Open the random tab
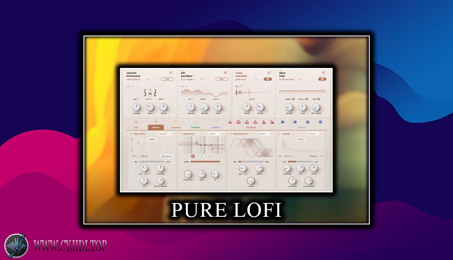This screenshot has height=260, width=453. [216, 127]
